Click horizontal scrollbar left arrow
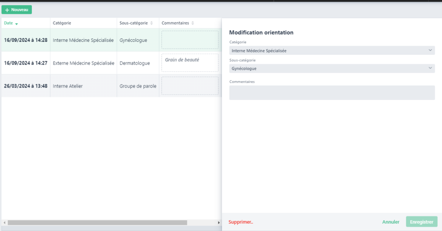The image size is (442, 231). (4, 223)
